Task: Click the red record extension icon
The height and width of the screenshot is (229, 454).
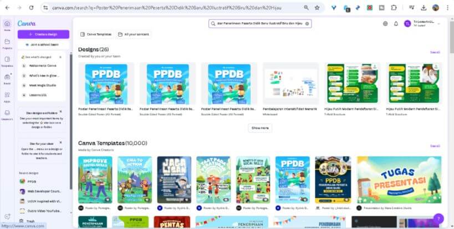Action: coord(370,8)
